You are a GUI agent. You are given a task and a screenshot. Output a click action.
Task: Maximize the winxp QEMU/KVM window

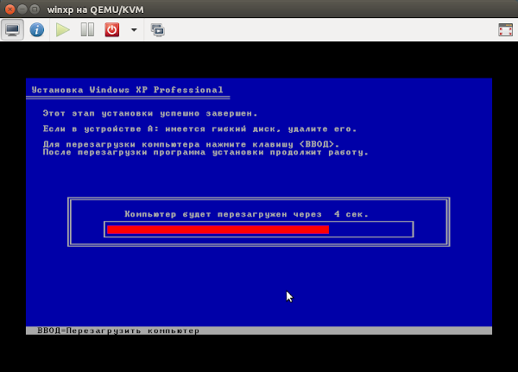point(35,9)
